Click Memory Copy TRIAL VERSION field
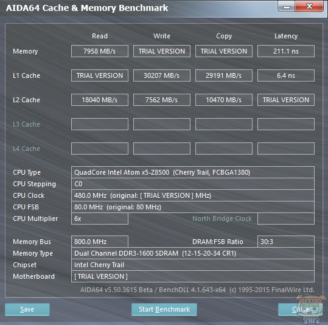The width and height of the screenshot is (328, 325). point(224,51)
